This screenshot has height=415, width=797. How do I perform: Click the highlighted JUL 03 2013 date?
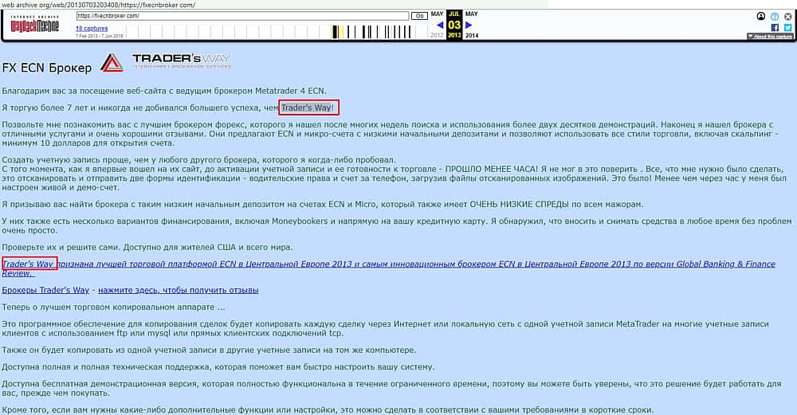454,25
